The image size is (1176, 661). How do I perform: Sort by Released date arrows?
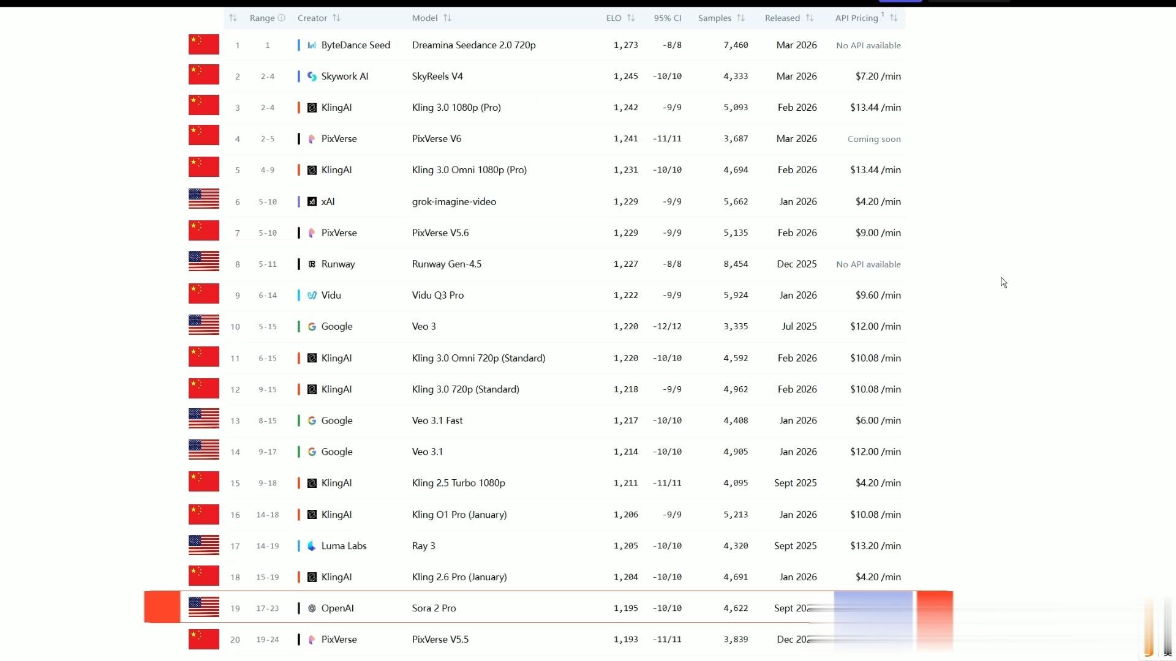[x=810, y=18]
